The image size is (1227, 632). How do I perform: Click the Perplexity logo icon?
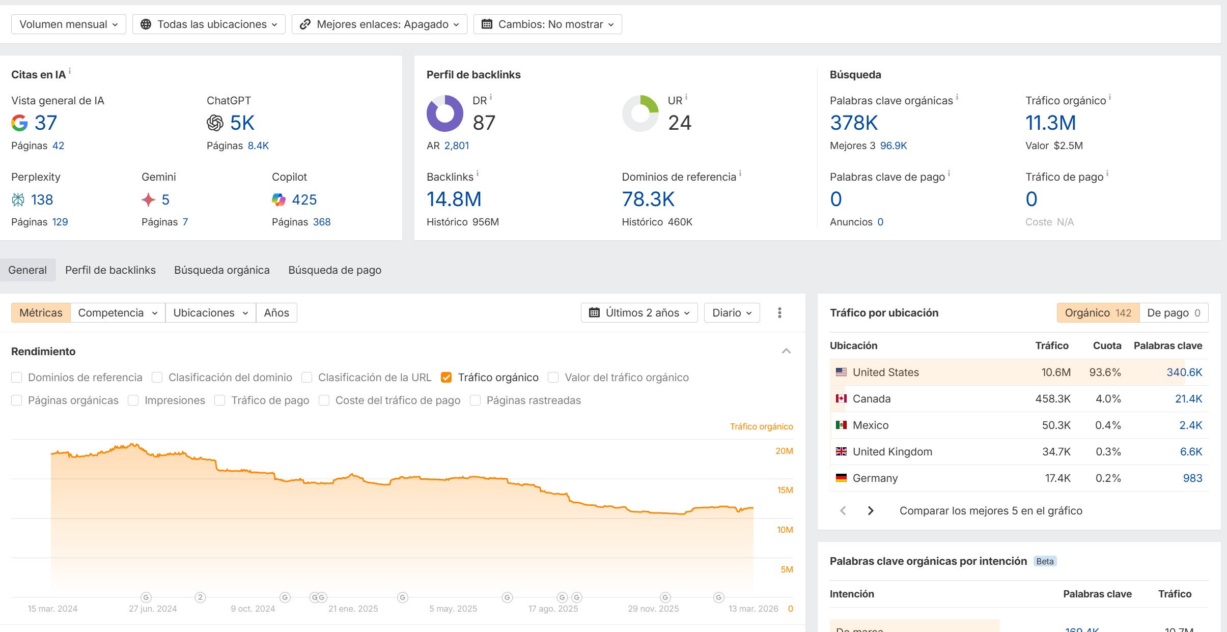pos(18,199)
